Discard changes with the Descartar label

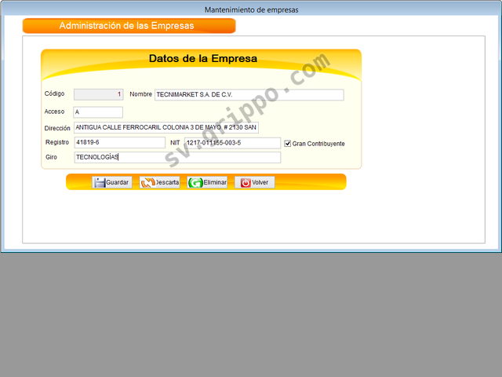point(167,182)
